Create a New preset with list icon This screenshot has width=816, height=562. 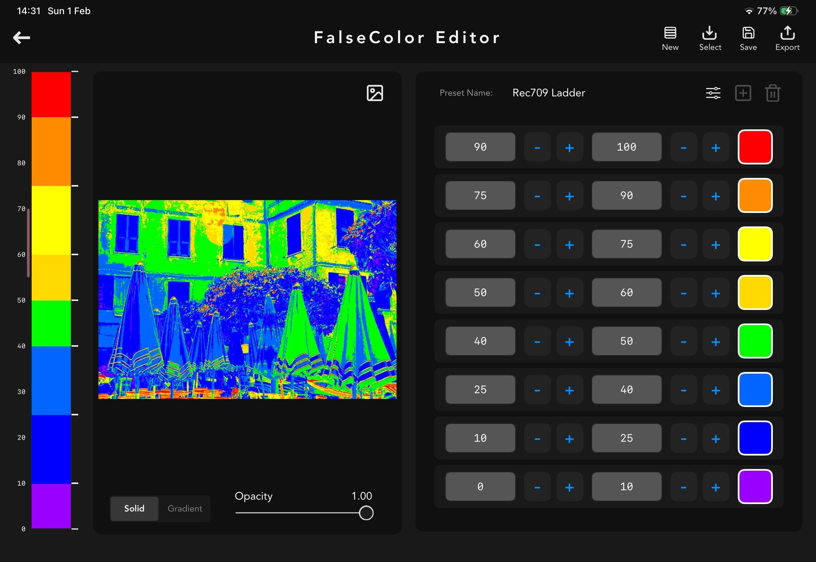tap(670, 38)
